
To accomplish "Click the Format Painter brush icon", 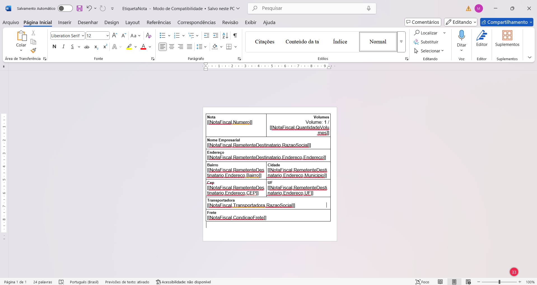I will 33,51.
